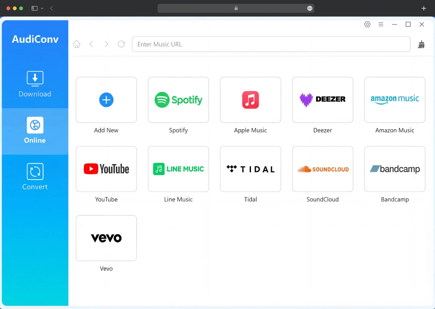Open the sidebar dropdown chevron in browser
The width and height of the screenshot is (435, 309).
(42, 8)
